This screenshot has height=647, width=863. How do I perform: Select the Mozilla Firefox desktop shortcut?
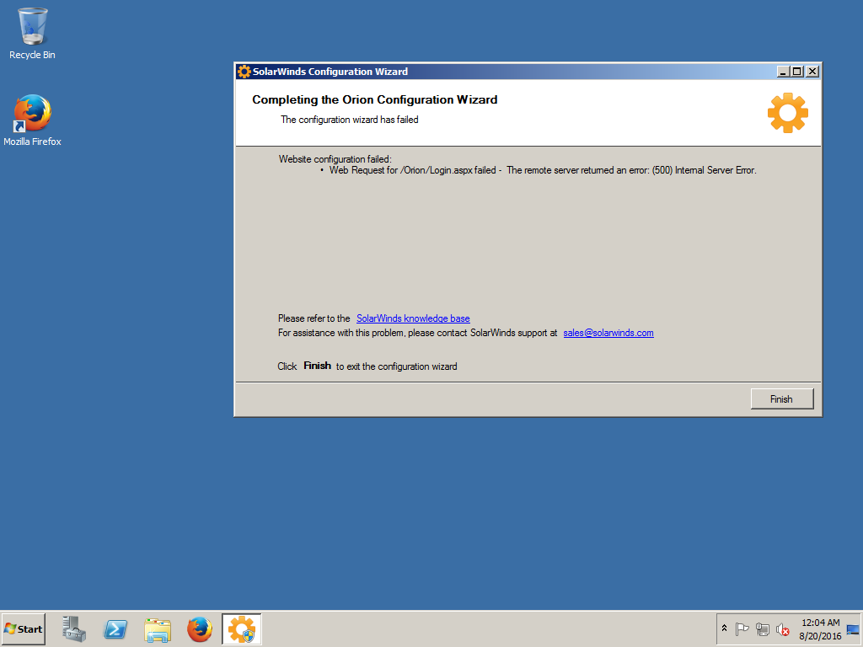click(33, 120)
